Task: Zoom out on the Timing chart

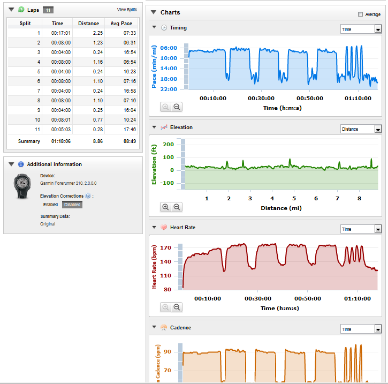Action: [177, 107]
